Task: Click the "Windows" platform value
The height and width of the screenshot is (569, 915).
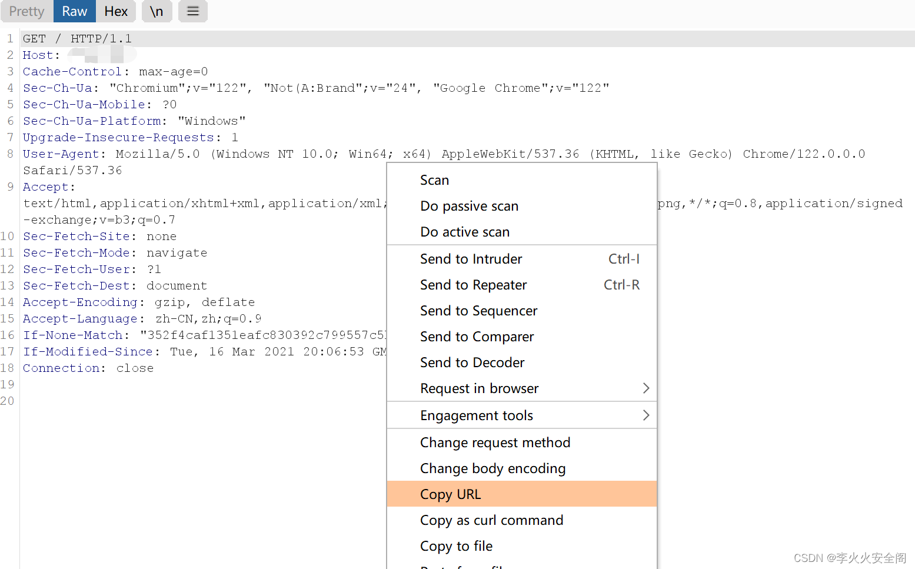Action: pos(212,121)
